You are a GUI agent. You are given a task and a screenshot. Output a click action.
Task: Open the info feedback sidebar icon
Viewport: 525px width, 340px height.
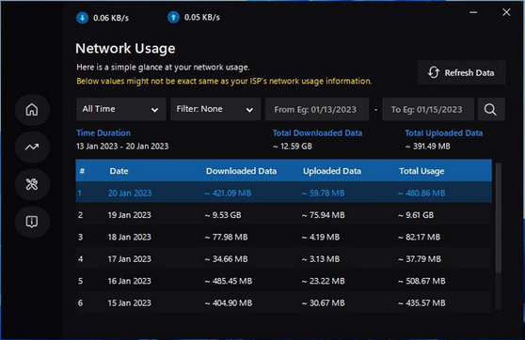(x=32, y=222)
